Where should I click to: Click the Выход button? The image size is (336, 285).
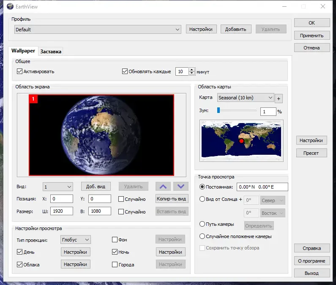pos(312,273)
